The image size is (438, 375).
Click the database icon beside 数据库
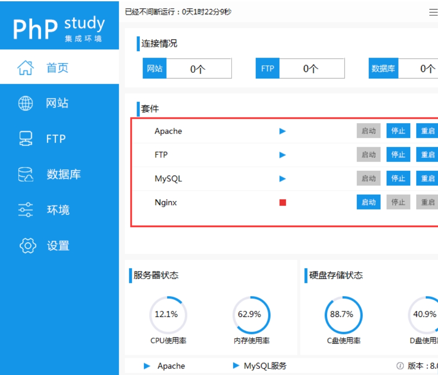(x=26, y=174)
